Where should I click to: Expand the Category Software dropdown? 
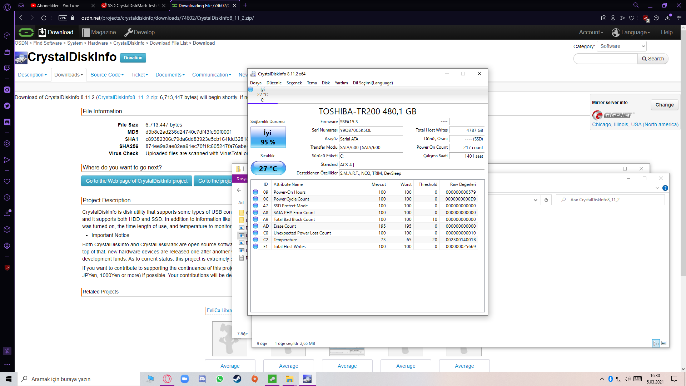click(x=621, y=46)
